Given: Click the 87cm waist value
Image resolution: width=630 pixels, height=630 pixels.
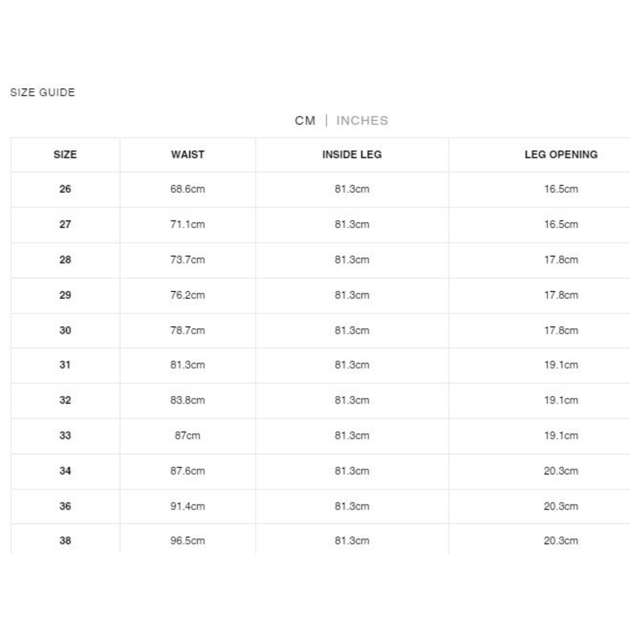Looking at the screenshot, I should point(188,436).
